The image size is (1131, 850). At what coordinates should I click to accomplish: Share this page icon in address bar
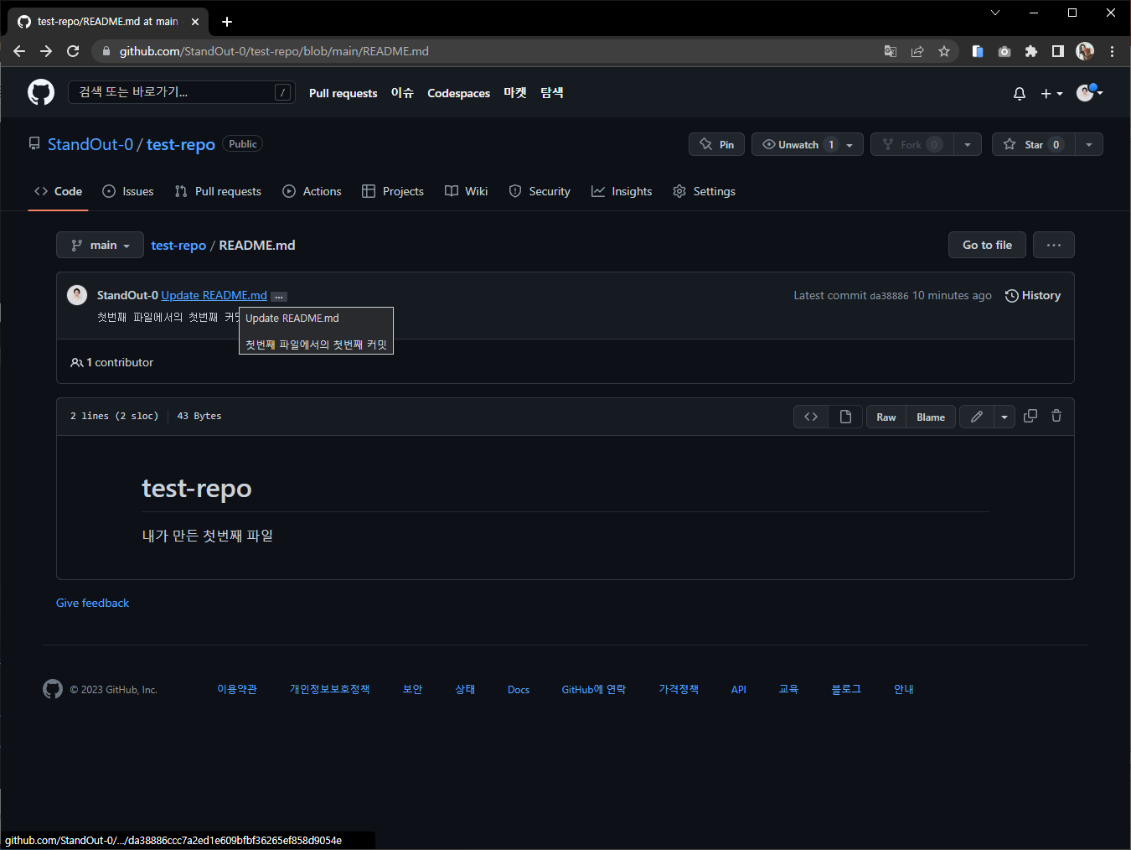917,51
